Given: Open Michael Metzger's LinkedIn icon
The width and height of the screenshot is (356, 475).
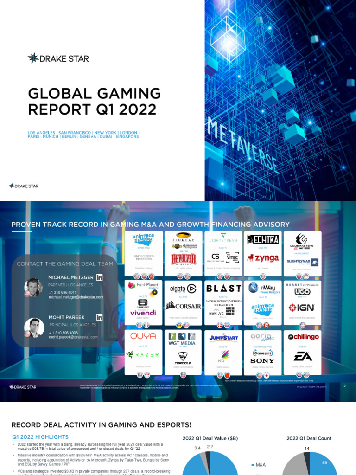Looking at the screenshot, I should [x=99, y=277].
